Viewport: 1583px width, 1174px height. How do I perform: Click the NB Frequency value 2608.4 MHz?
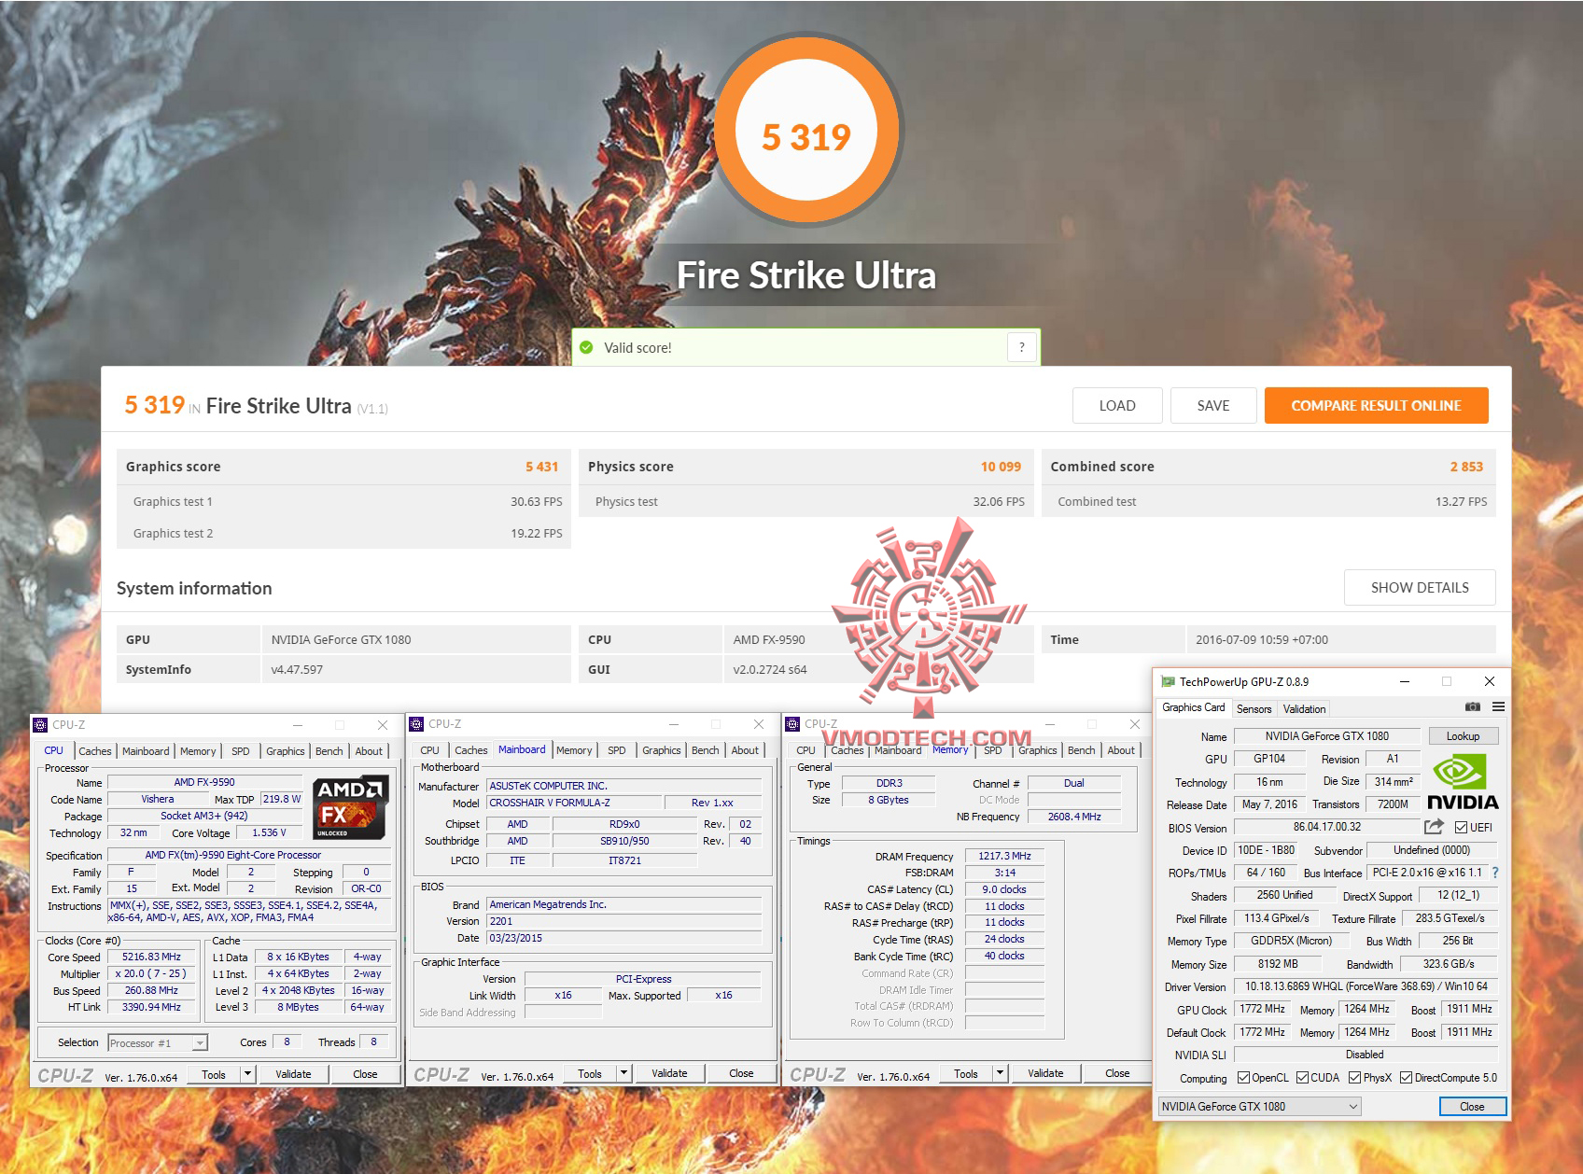pyautogui.click(x=1074, y=817)
